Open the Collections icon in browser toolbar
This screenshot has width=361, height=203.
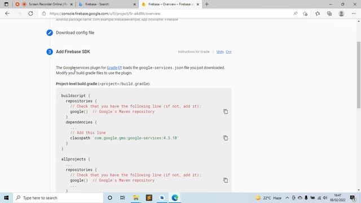pyautogui.click(x=329, y=14)
